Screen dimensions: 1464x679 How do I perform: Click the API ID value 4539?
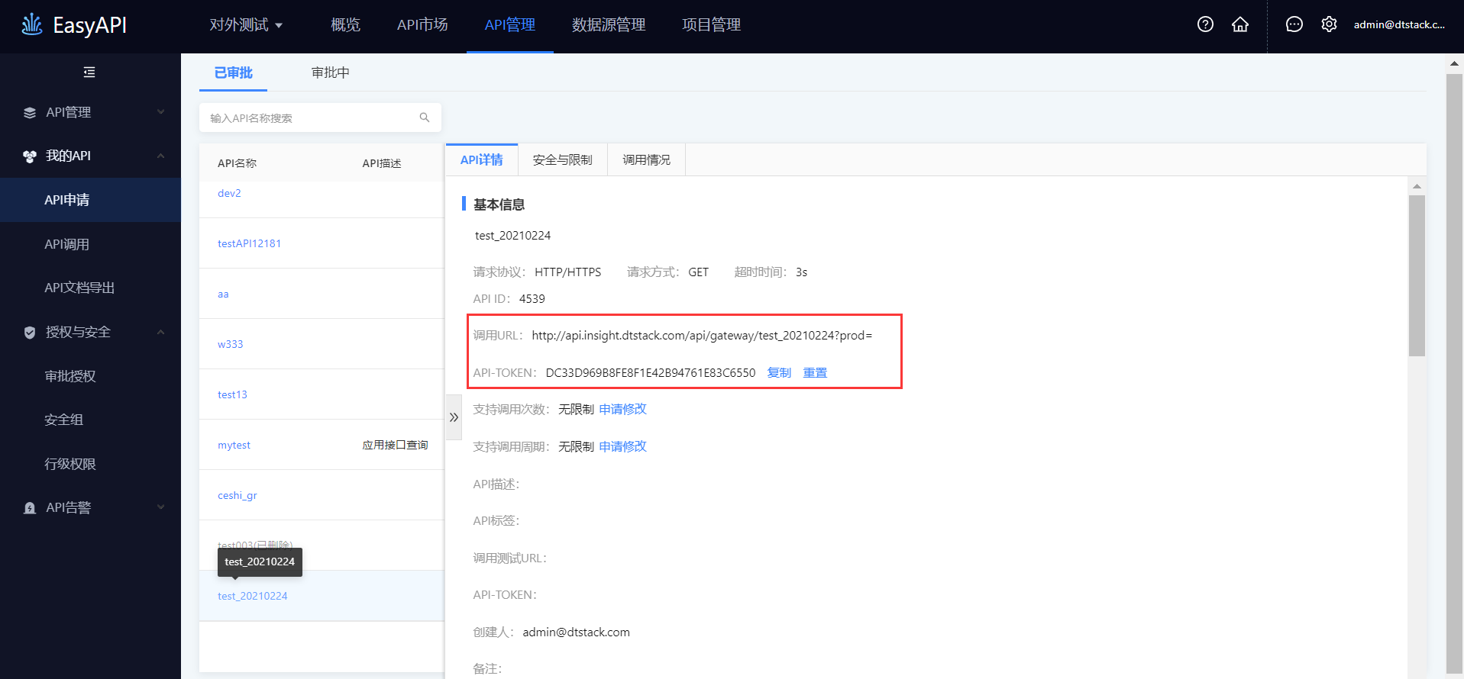point(532,298)
